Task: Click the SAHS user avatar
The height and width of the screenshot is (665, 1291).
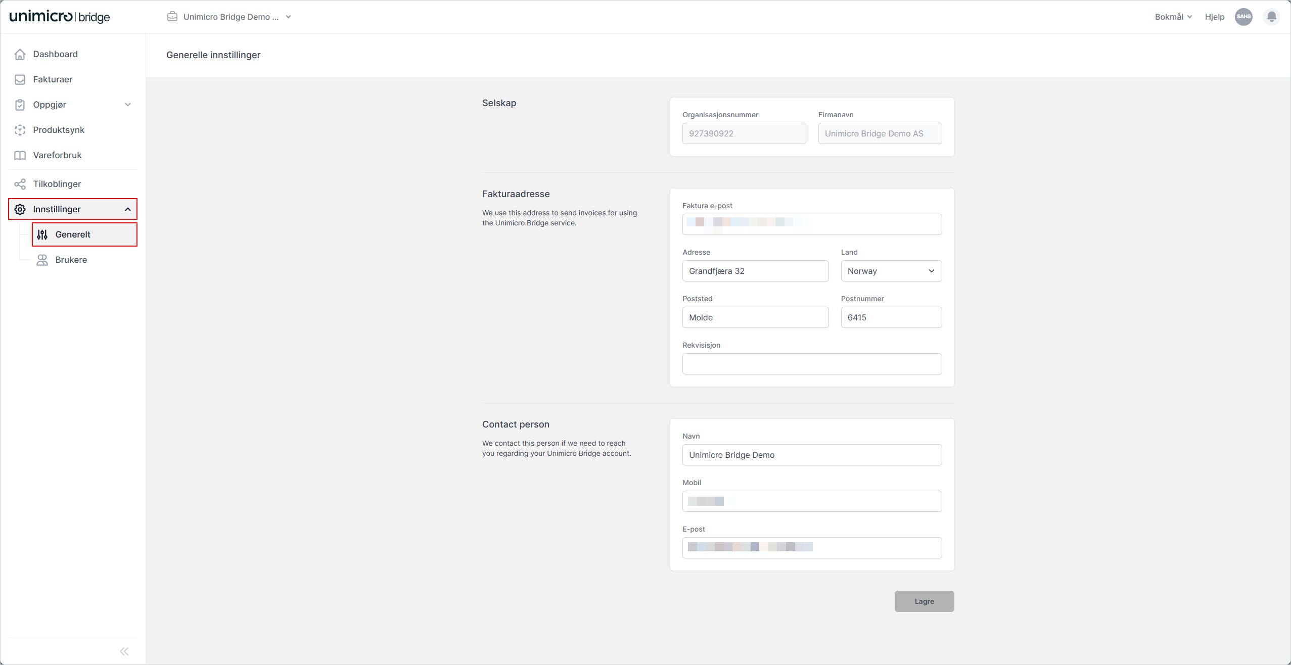Action: click(1243, 17)
